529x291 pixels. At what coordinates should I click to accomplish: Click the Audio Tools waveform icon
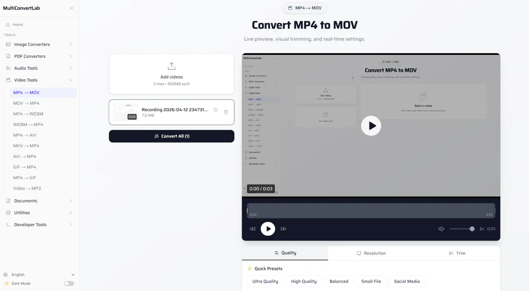(x=8, y=68)
